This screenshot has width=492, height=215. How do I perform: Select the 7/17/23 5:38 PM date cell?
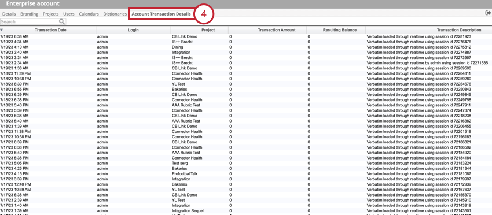[x=14, y=158]
